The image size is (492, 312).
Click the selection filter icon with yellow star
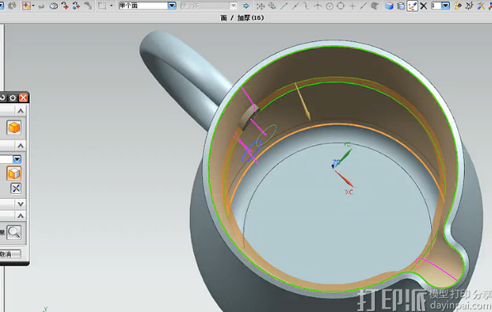tap(26, 6)
